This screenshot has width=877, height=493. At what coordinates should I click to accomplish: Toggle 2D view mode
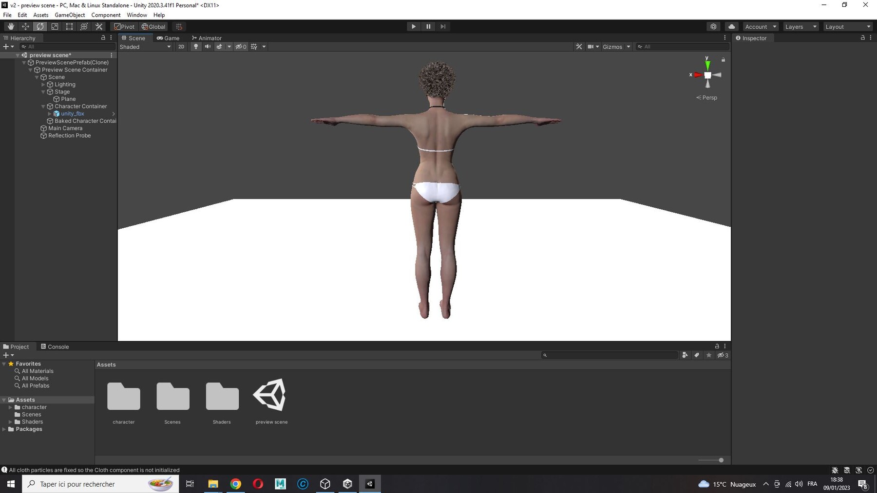181,47
